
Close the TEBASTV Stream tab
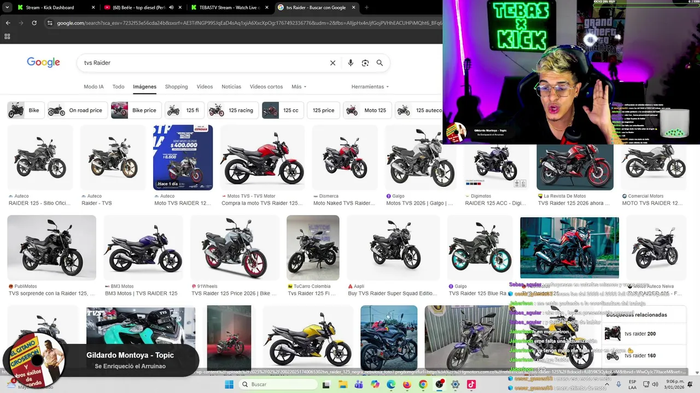(x=266, y=8)
